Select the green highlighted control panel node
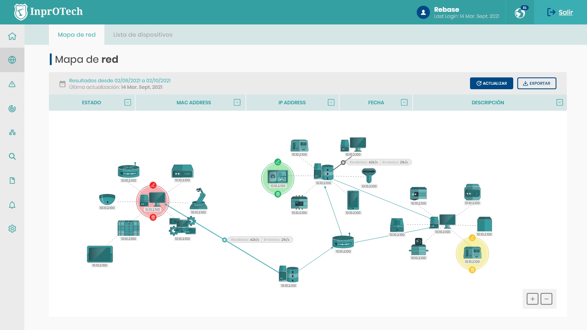The width and height of the screenshot is (587, 330). [278, 178]
